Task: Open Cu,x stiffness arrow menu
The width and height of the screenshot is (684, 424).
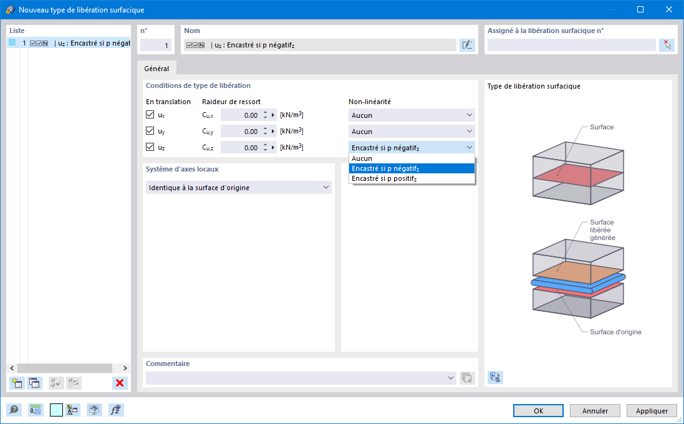Action: tap(274, 115)
